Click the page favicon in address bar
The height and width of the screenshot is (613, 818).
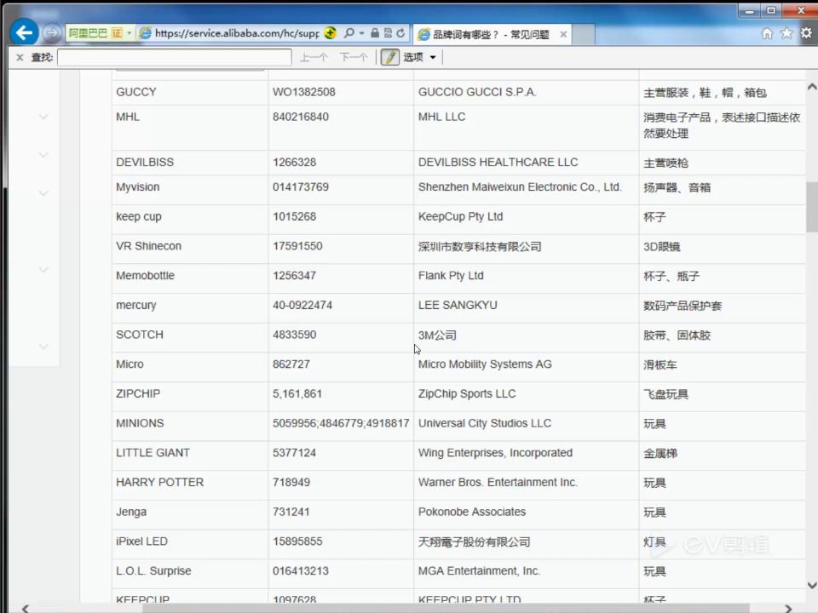point(145,33)
